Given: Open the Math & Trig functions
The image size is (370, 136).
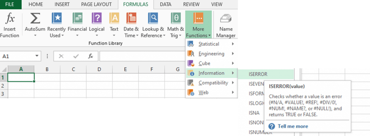Looking at the screenshot, I should coord(176,25).
